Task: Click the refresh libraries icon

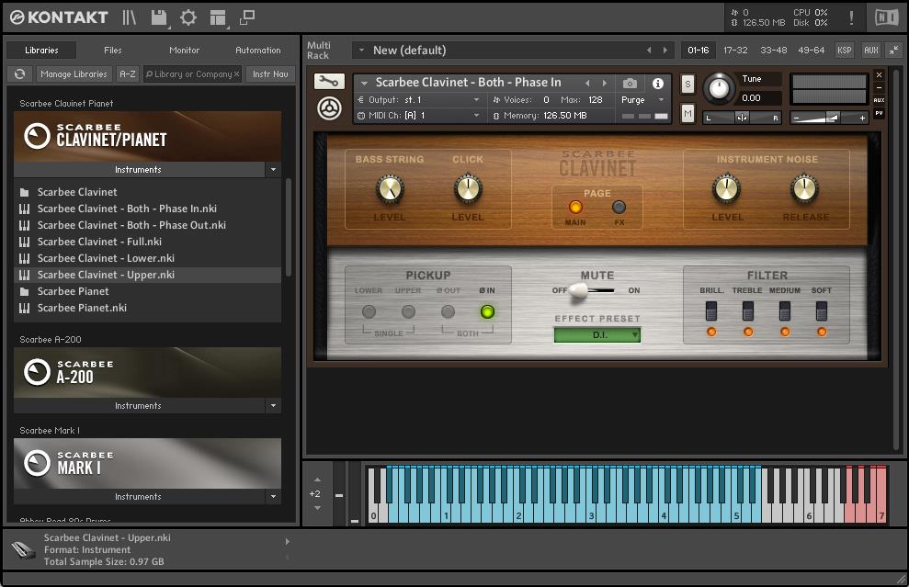Action: pyautogui.click(x=19, y=74)
